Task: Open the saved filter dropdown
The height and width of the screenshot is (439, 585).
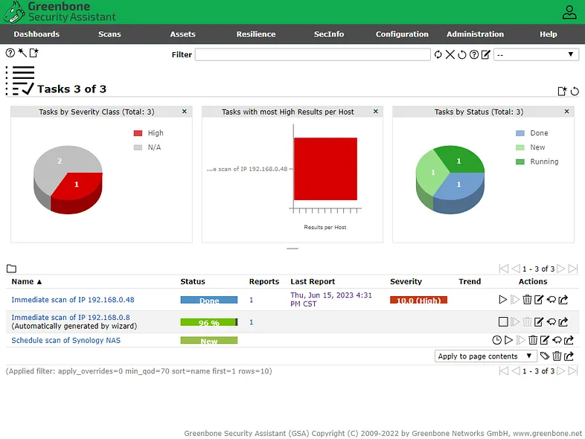Action: (536, 54)
